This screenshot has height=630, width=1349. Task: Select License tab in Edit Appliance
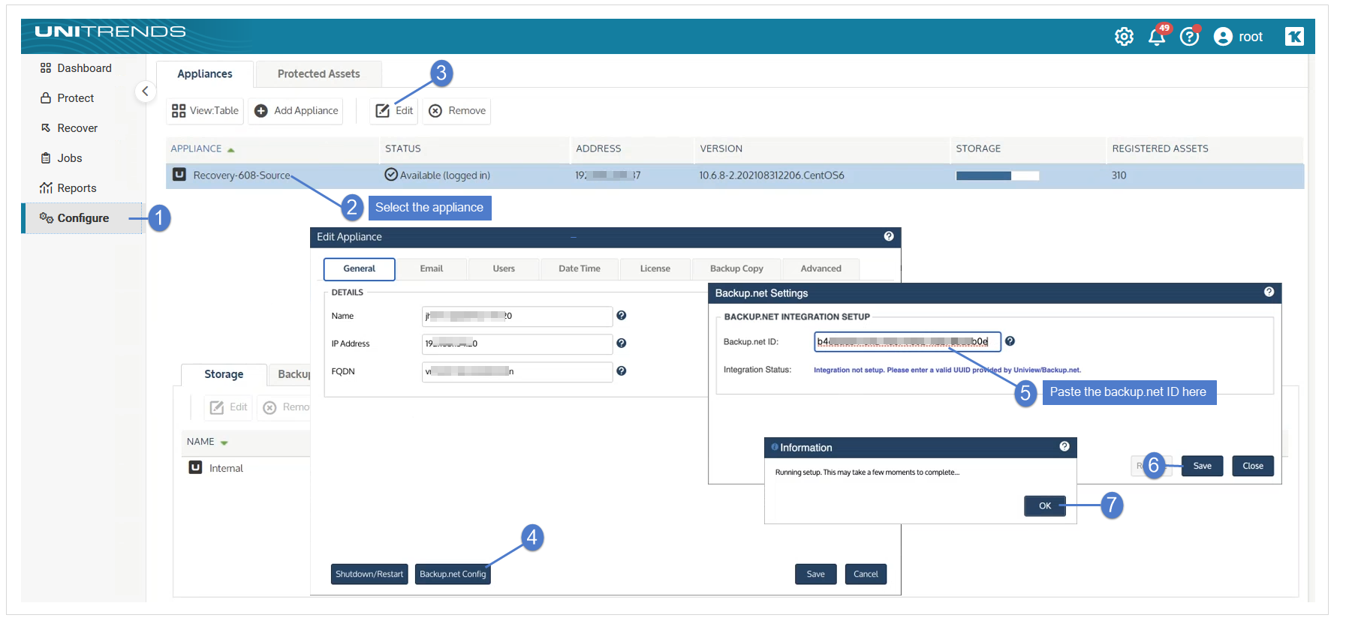tap(655, 268)
